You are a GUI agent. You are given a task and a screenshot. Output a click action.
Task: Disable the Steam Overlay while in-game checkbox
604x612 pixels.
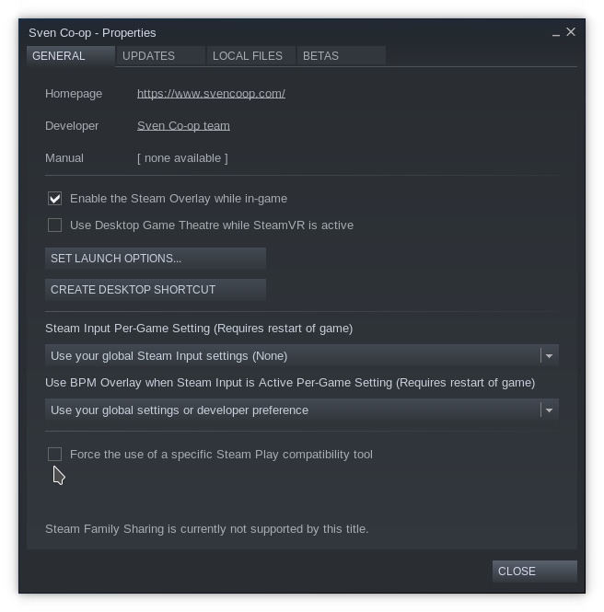click(x=55, y=199)
